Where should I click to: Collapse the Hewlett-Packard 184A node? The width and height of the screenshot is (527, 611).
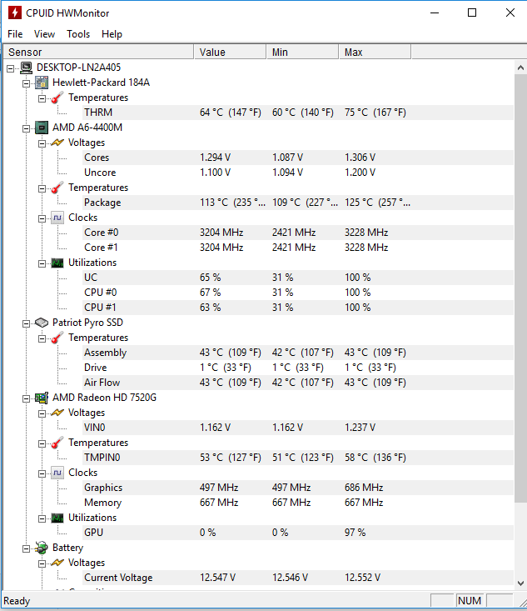pos(26,83)
